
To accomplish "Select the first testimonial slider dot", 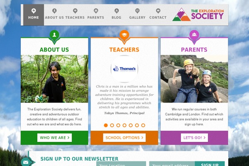I will tap(106, 125).
